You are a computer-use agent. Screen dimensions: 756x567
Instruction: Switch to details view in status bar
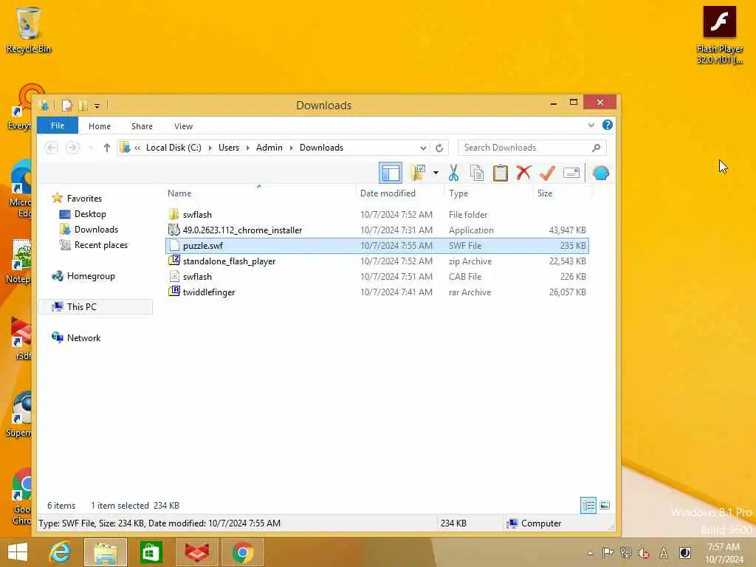point(588,505)
